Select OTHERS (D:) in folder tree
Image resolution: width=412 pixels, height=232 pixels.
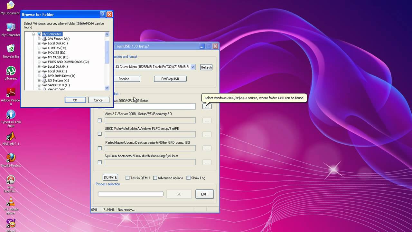click(57, 48)
